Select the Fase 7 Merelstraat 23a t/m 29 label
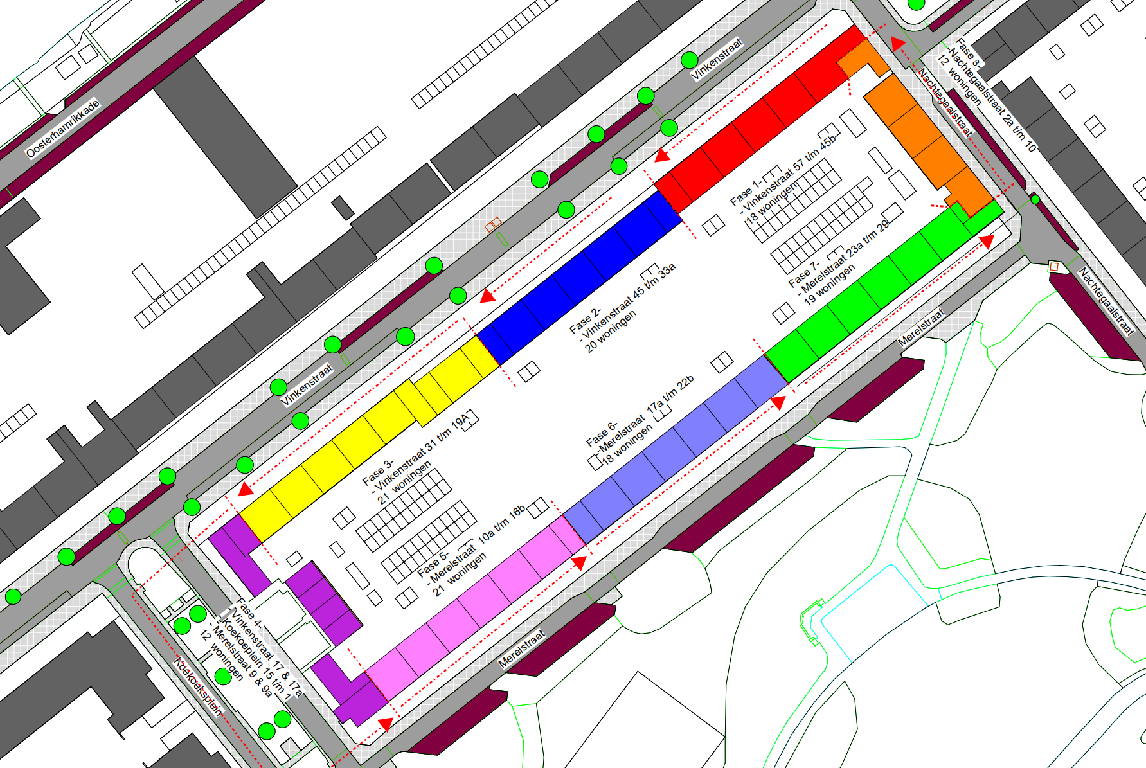The image size is (1146, 768). pos(837,262)
